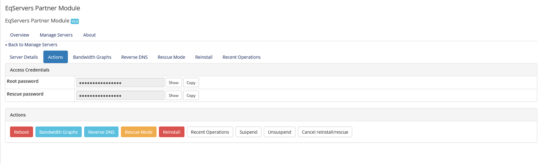This screenshot has height=164, width=542.
Task: Open the Manage Servers menu item
Action: (56, 35)
